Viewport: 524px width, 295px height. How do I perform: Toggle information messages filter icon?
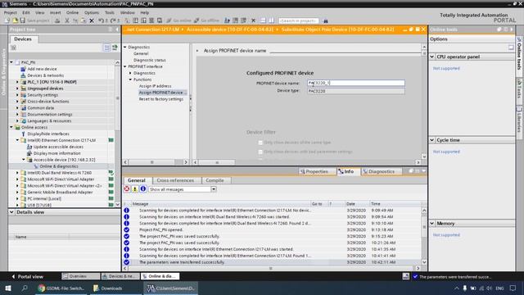click(143, 189)
